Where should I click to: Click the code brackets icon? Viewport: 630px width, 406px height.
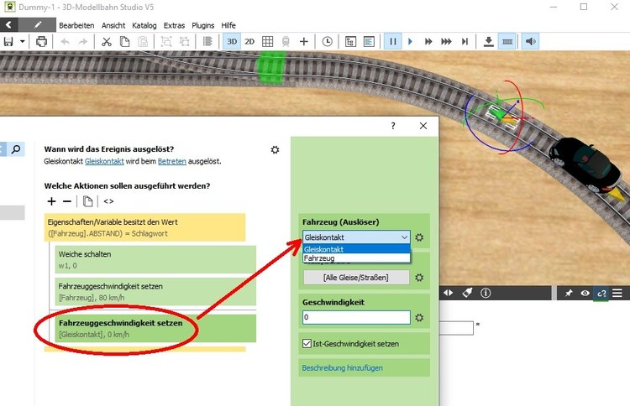click(x=108, y=201)
